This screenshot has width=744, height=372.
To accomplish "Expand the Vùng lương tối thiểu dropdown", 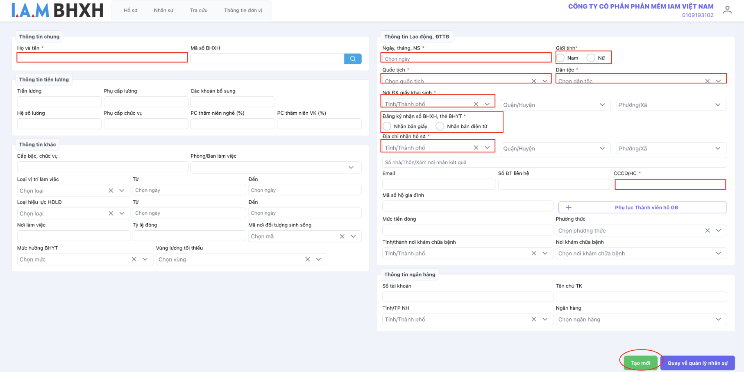I will (318, 259).
